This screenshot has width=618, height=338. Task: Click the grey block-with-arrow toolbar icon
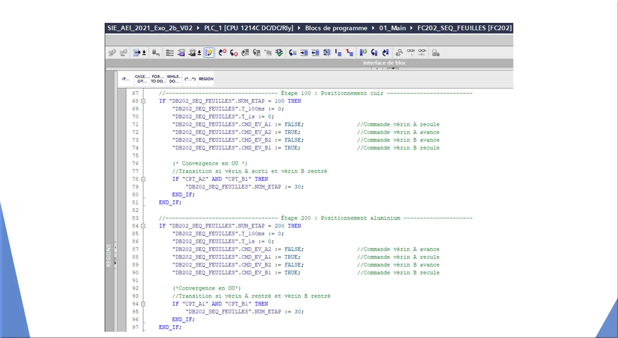pos(245,53)
